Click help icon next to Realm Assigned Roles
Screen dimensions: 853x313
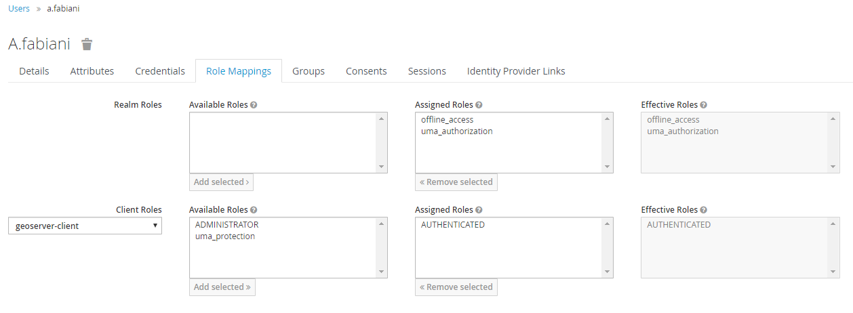point(479,105)
